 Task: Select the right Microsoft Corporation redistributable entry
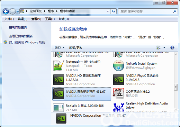click(x=142, y=55)
